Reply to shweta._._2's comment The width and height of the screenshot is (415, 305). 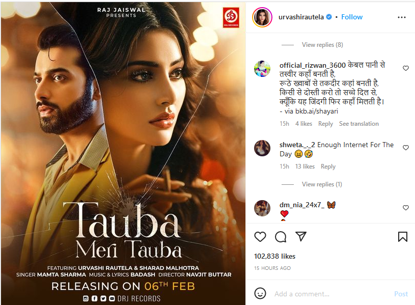point(328,167)
